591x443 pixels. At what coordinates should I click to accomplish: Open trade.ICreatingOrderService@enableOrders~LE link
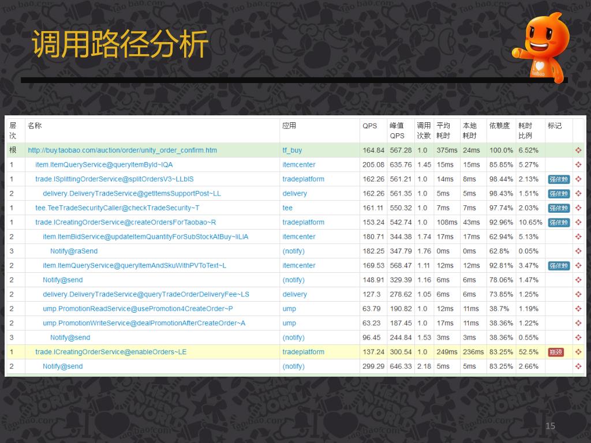tap(111, 352)
